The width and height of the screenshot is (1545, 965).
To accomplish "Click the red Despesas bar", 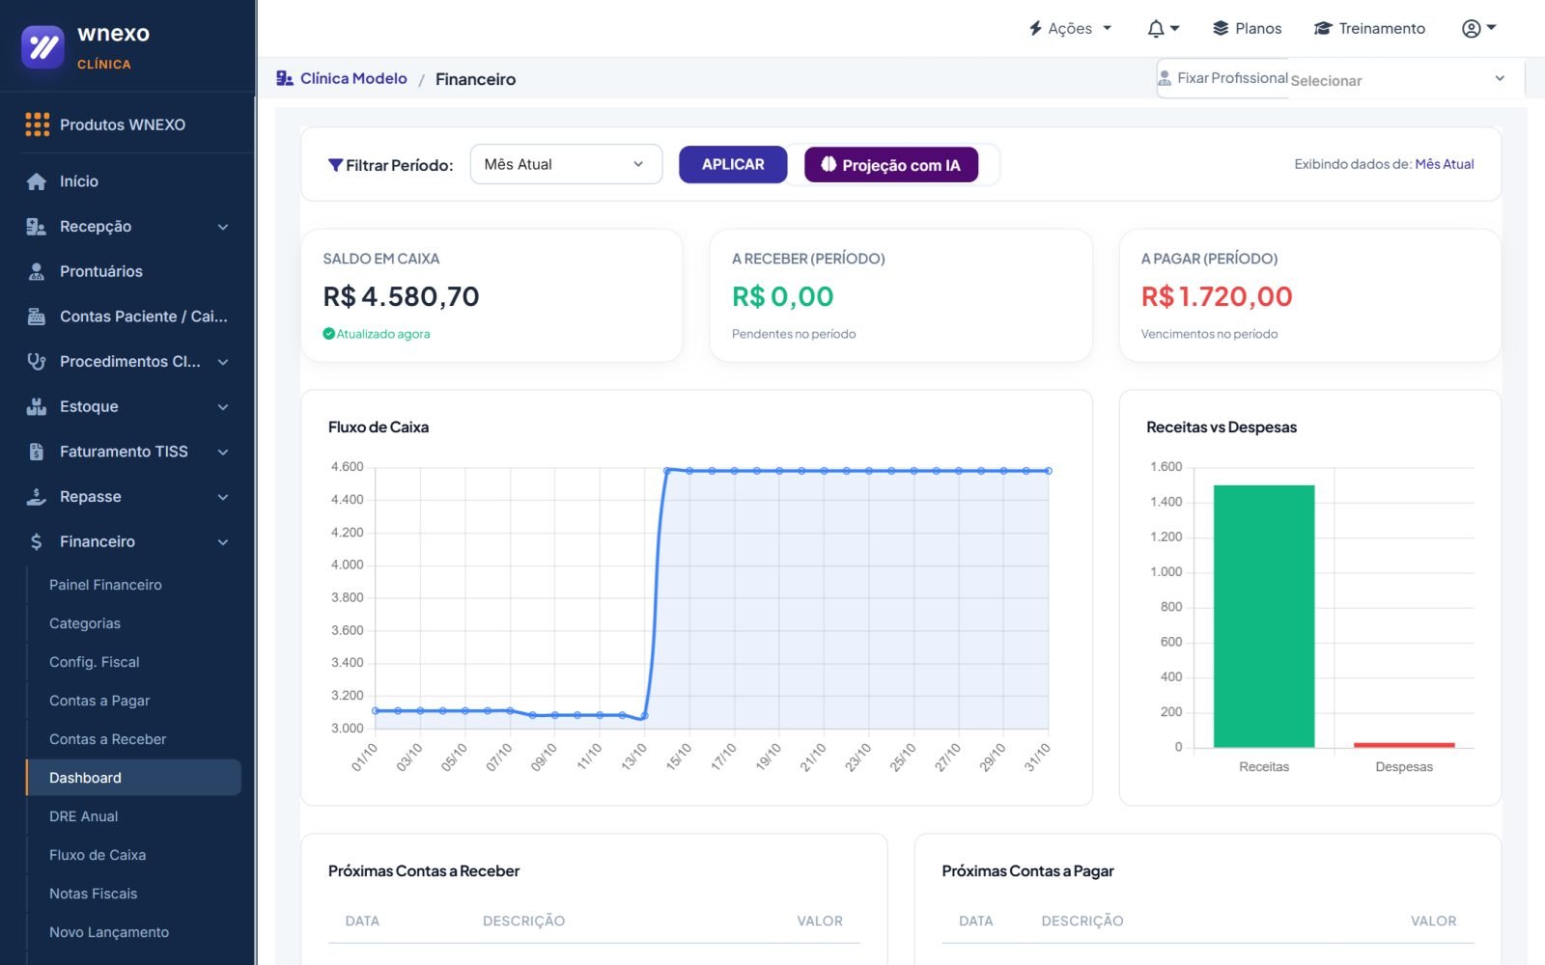I will coord(1404,745).
